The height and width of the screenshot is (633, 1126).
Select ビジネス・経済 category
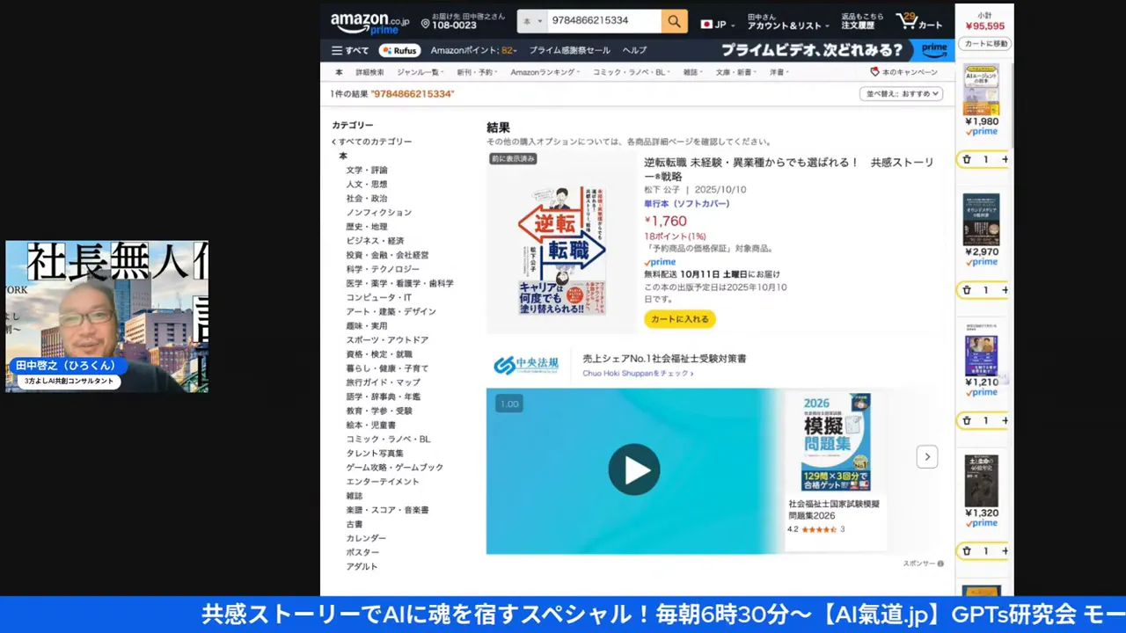pos(375,241)
